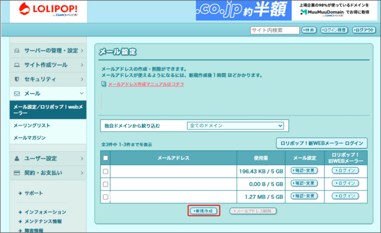Viewport: 381px width, 233px height.
Task: Check the box for the 1.27 MB row
Action: 105,197
